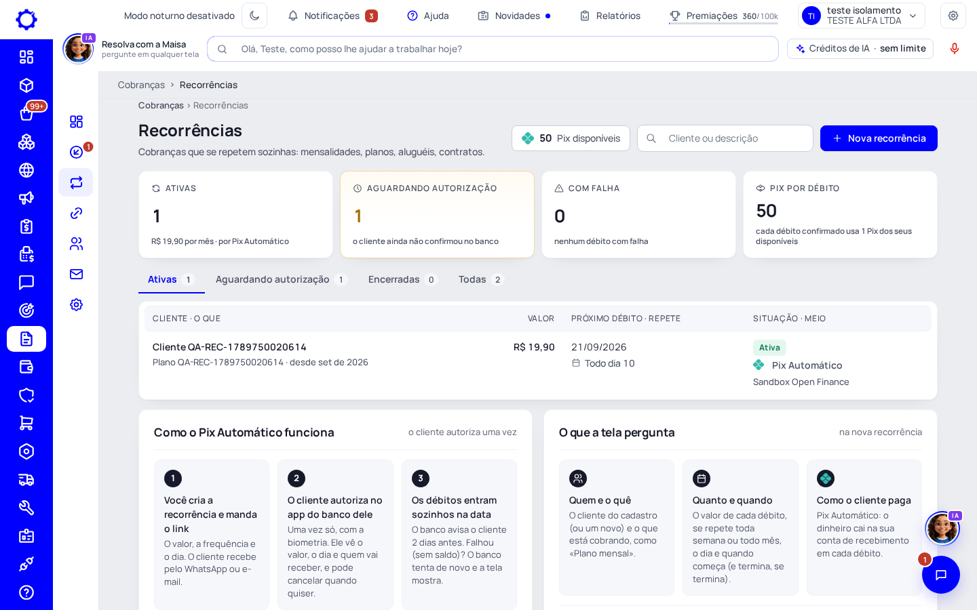Focus the Maisa assistant question field
The image size is (977, 610).
click(x=493, y=49)
